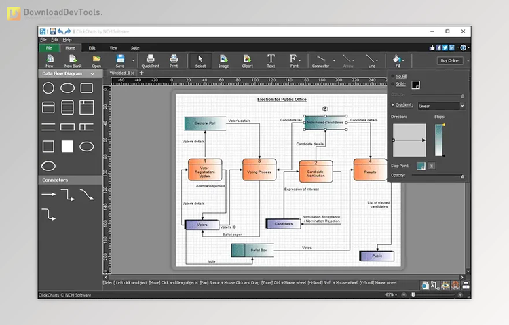Click the Fill paint bucket tool
The width and height of the screenshot is (509, 325).
point(397,60)
